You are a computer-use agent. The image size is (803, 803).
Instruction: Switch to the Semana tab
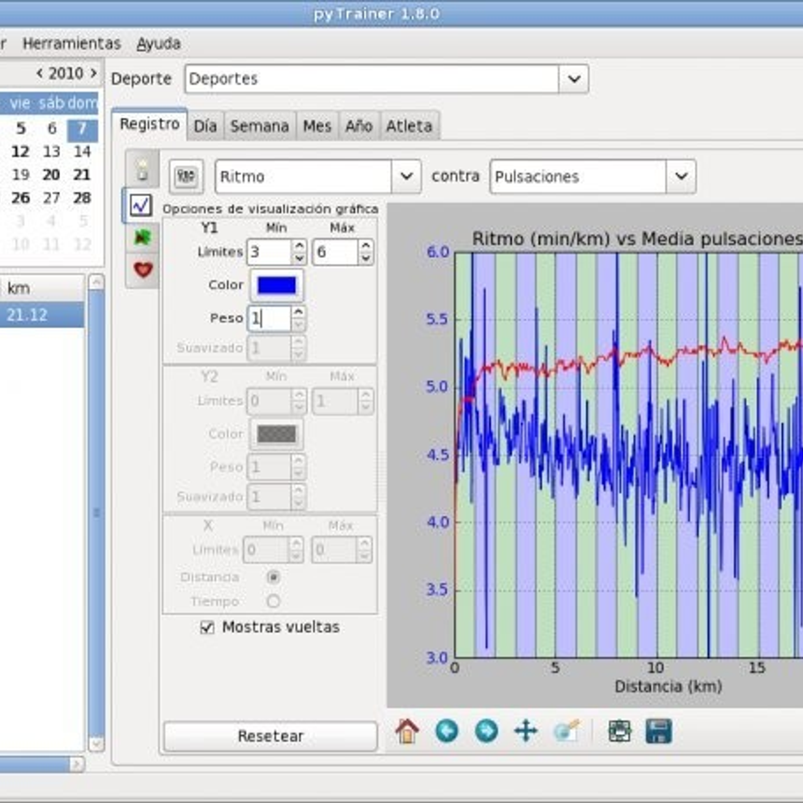click(x=259, y=126)
